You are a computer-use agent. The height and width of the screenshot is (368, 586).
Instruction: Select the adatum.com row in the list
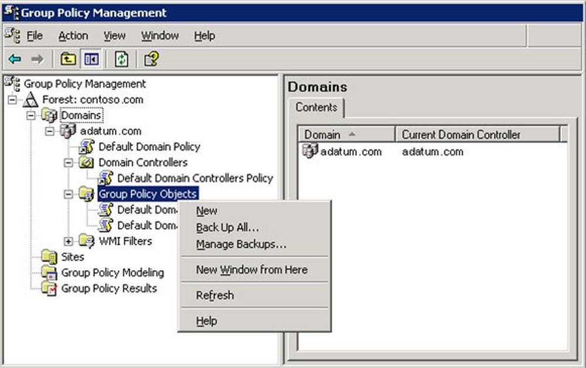click(x=350, y=152)
